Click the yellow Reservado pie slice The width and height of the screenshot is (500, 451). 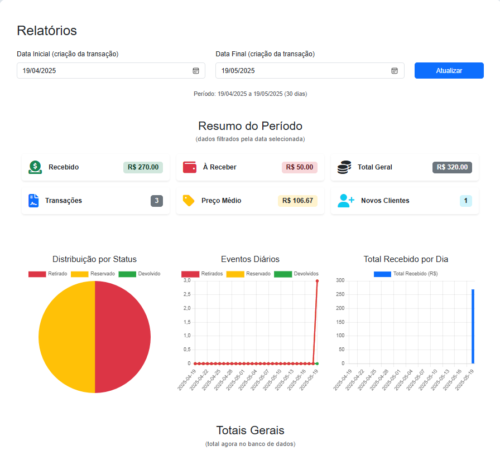click(x=66, y=337)
